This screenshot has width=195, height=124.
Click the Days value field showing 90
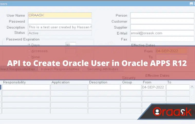coord(71,45)
